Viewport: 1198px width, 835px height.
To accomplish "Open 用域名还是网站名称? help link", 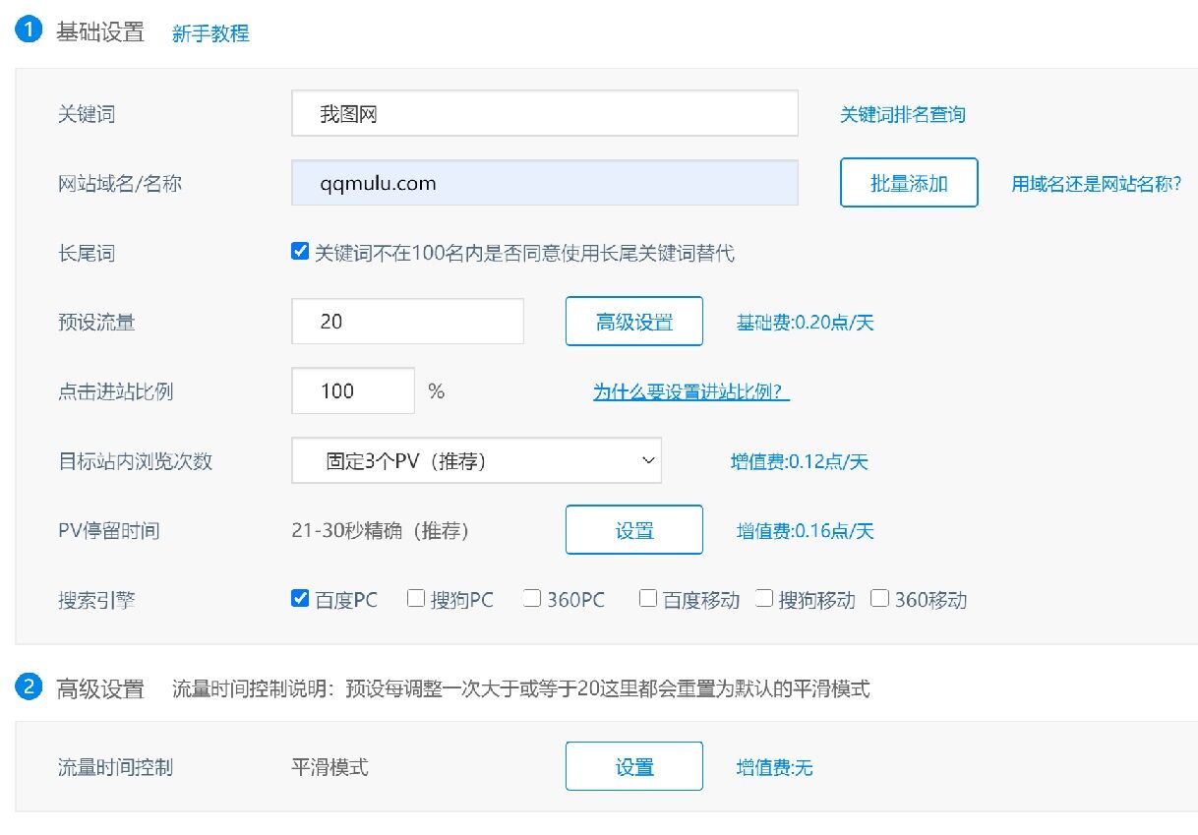I will click(1096, 183).
